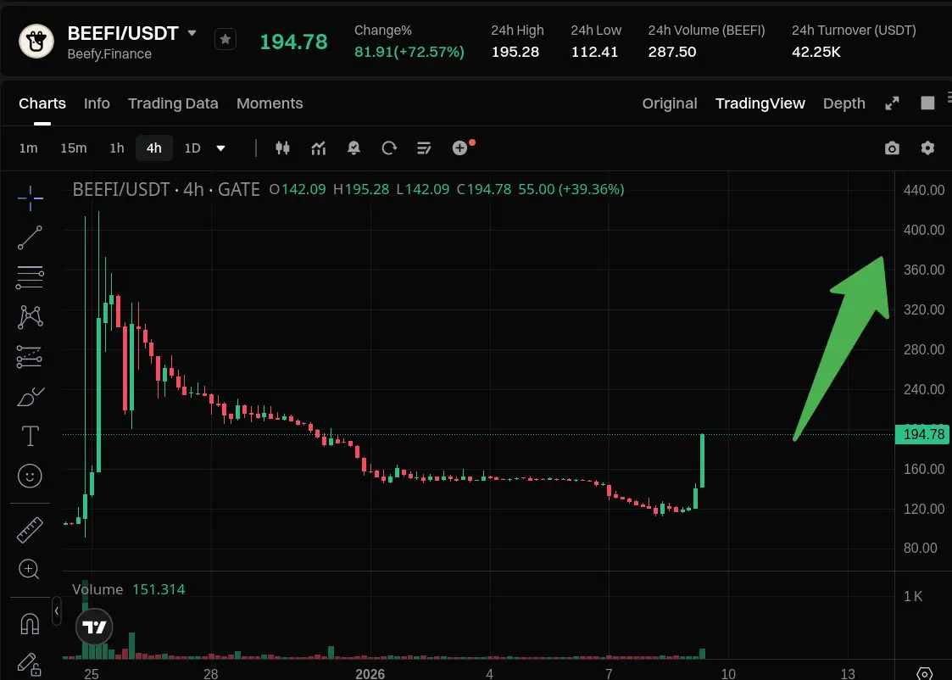This screenshot has height=680, width=952.
Task: Click the current price label 194.78 on axis
Action: point(923,434)
